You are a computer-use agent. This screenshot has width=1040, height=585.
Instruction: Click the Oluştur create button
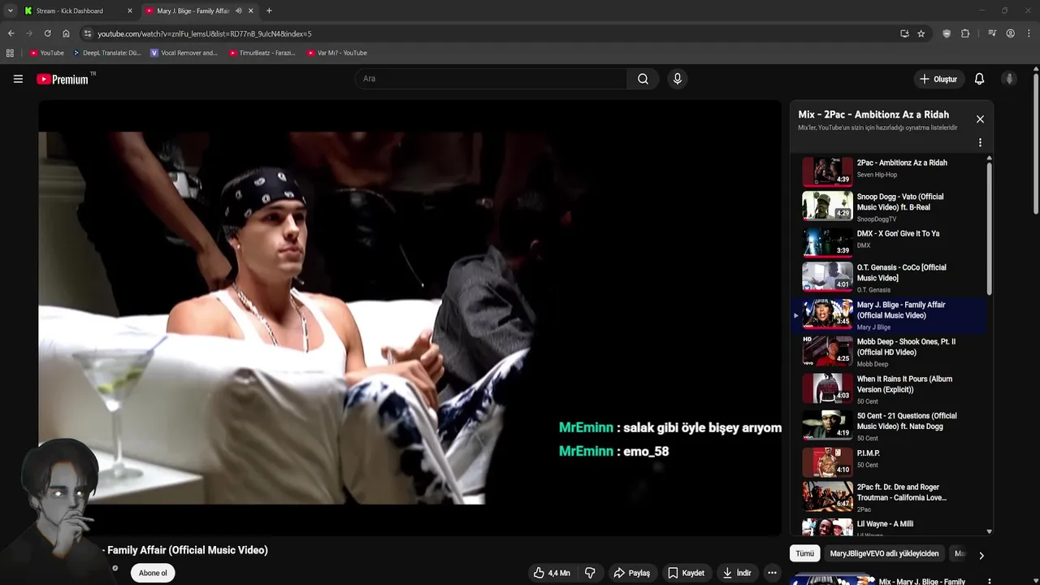[938, 79]
